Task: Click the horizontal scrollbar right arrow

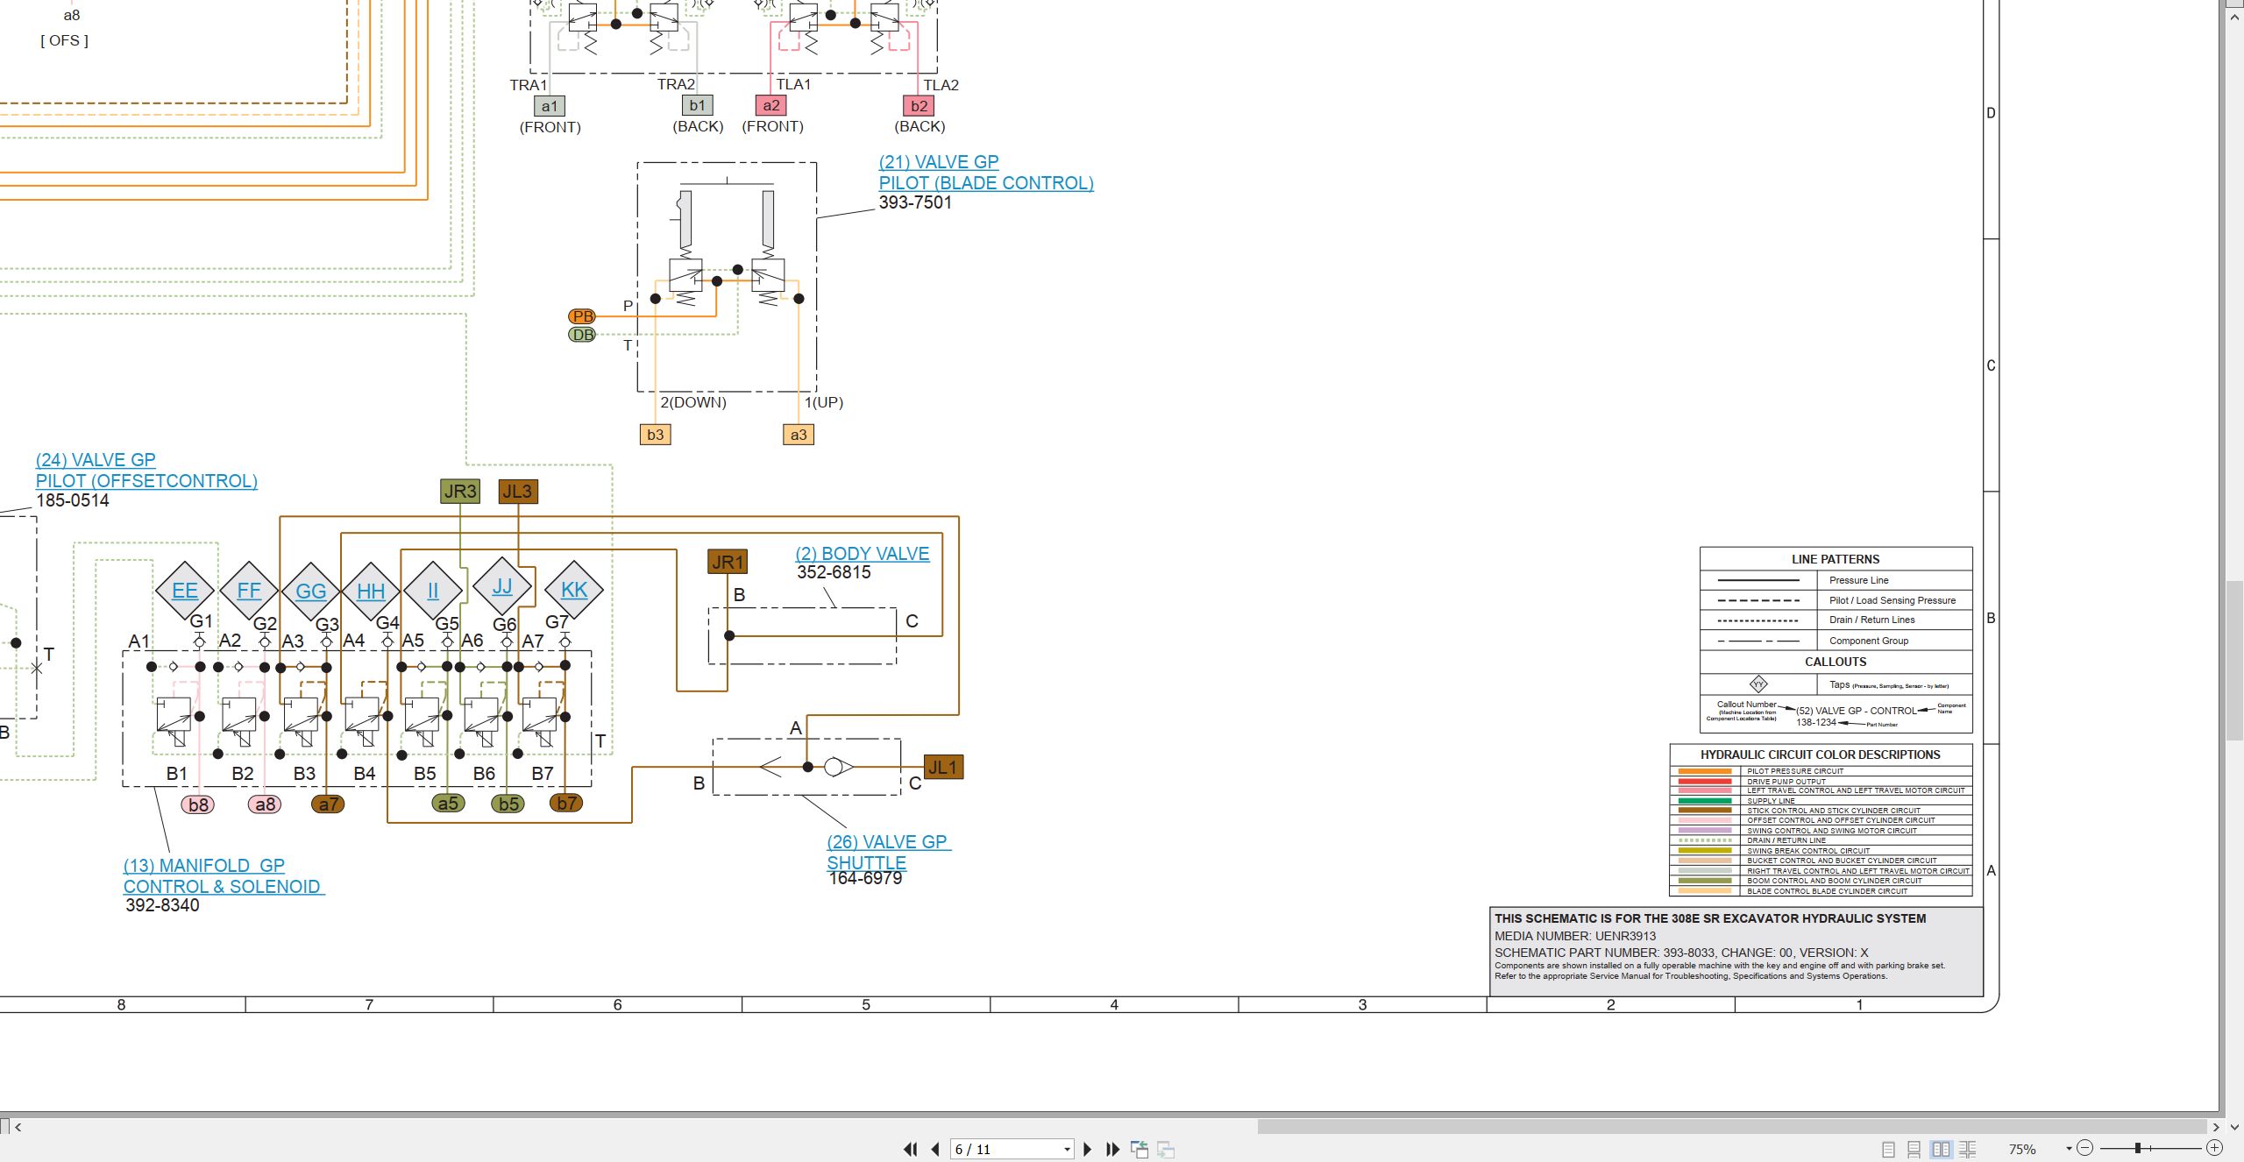Action: [x=2216, y=1127]
